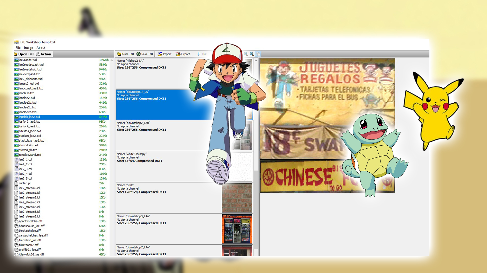Toggle the image fit-to-window icon
The image size is (487, 273).
click(258, 54)
